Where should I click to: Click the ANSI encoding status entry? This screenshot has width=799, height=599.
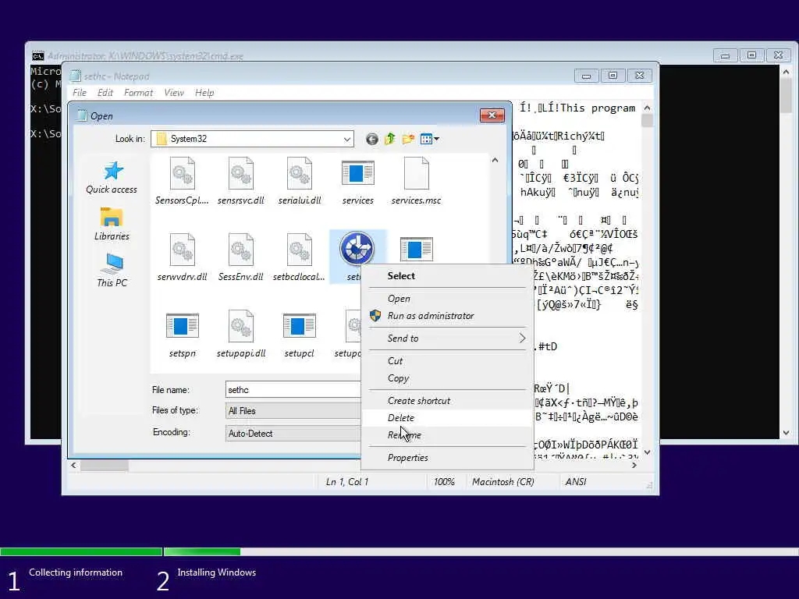576,482
